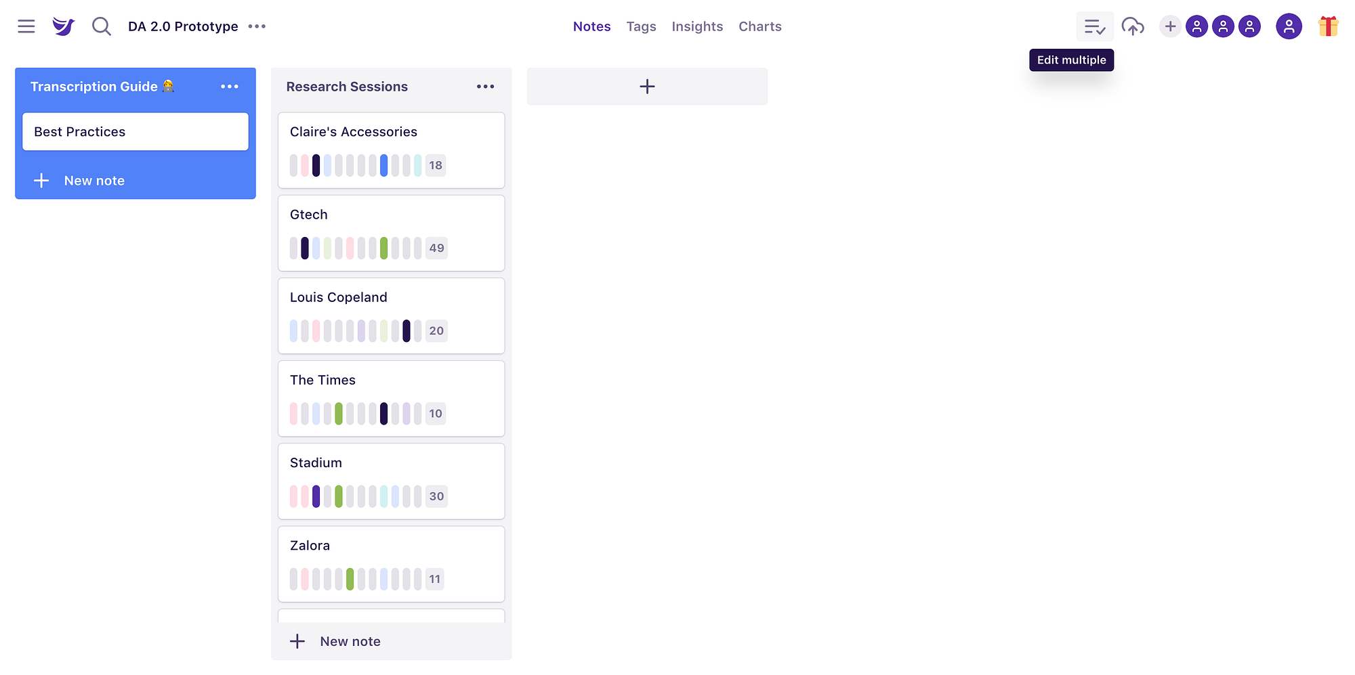The height and width of the screenshot is (675, 1355).
Task: Open DA 2.0 Prototype options menu
Action: (x=257, y=26)
